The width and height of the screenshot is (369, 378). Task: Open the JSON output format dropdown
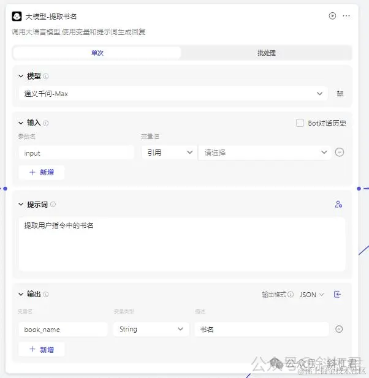tap(312, 295)
